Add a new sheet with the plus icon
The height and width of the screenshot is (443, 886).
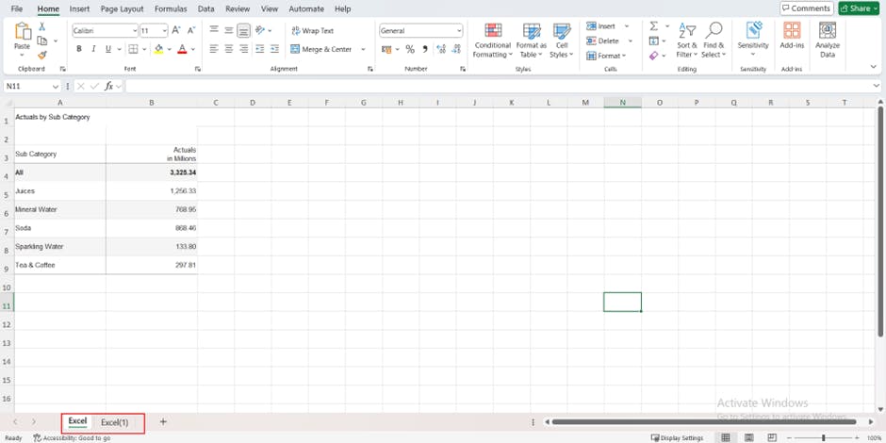163,421
